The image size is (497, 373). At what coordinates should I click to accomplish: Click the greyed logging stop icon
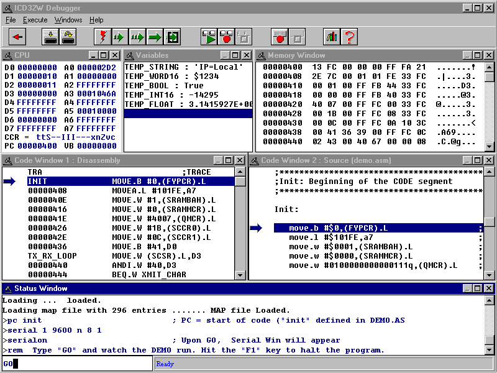tap(297, 37)
